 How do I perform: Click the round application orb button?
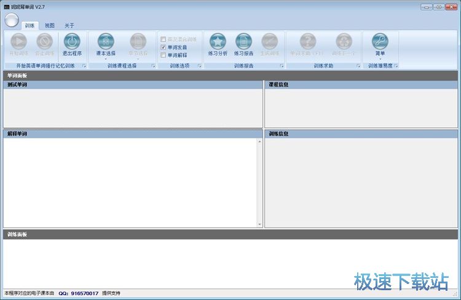12,20
